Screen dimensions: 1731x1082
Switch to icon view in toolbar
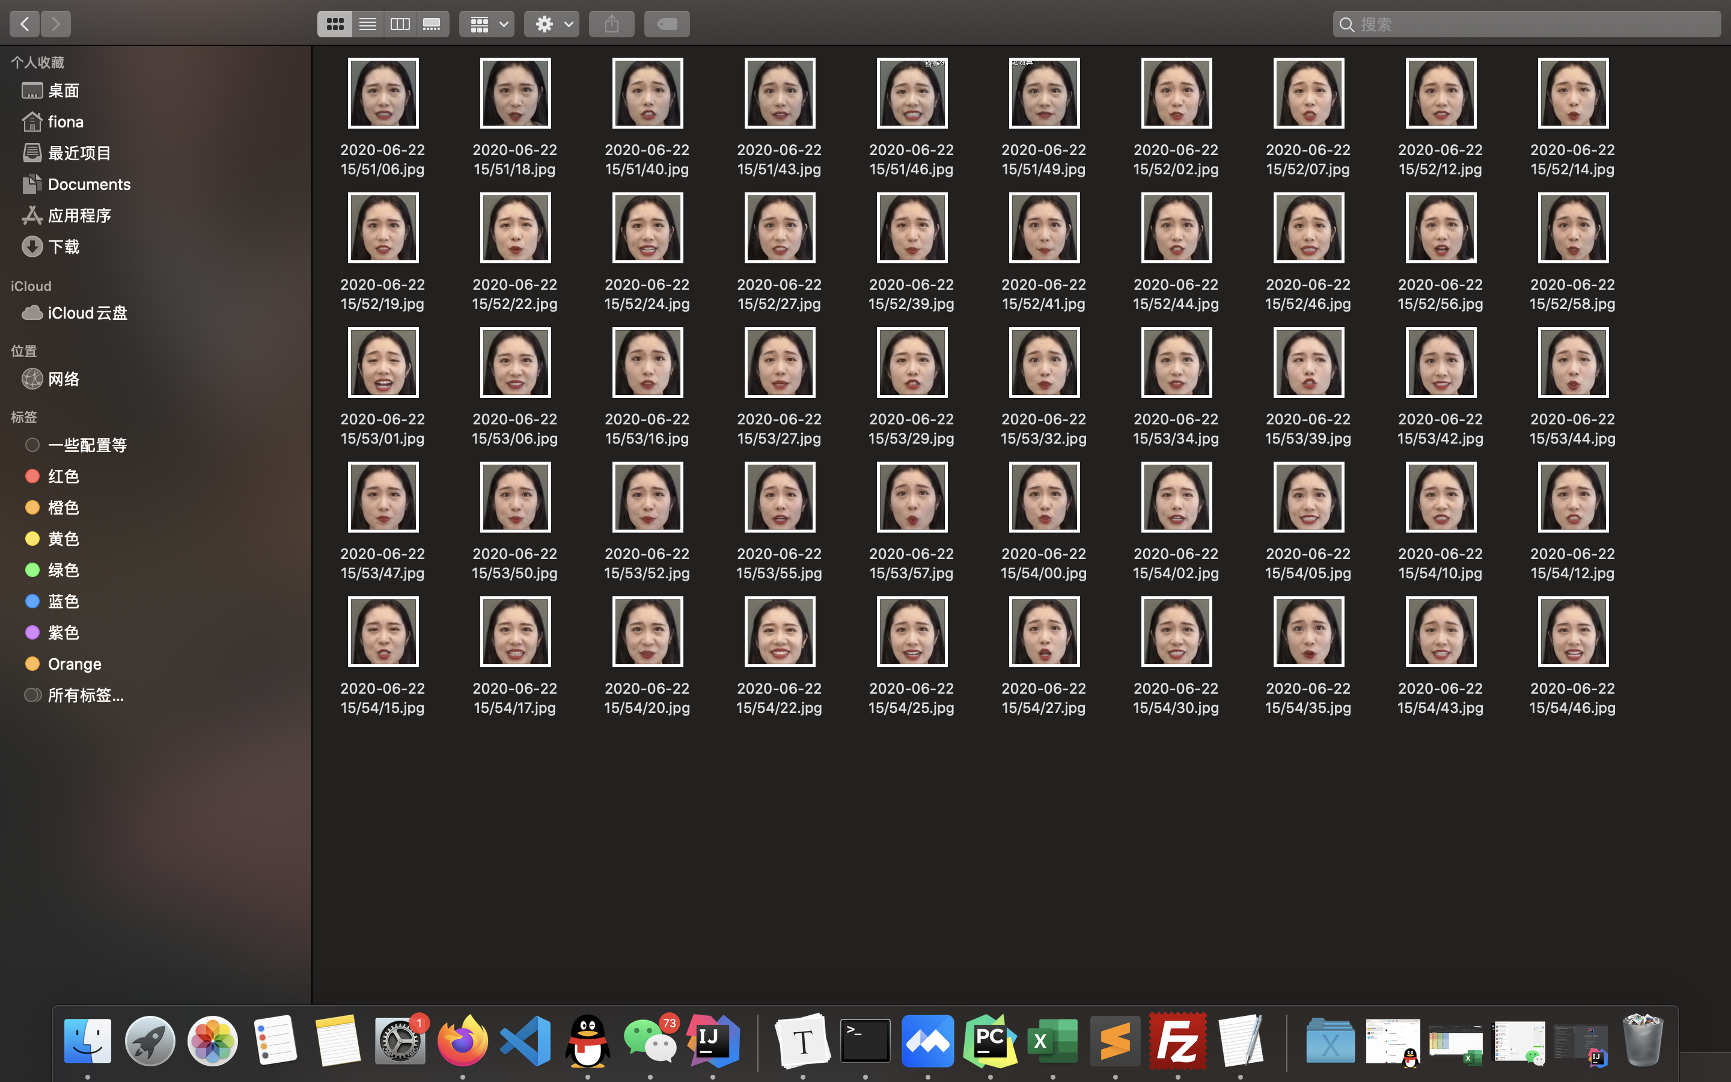click(x=335, y=24)
